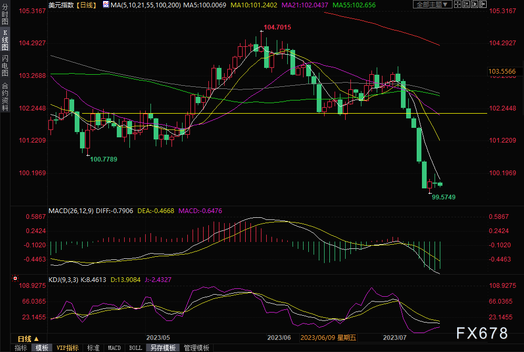Click the VIP指标 button
This screenshot has height=352, width=524.
67,348
